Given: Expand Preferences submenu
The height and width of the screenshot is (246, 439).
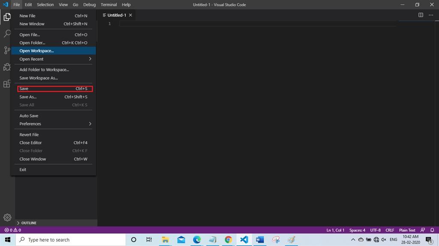Looking at the screenshot, I should coord(54,124).
